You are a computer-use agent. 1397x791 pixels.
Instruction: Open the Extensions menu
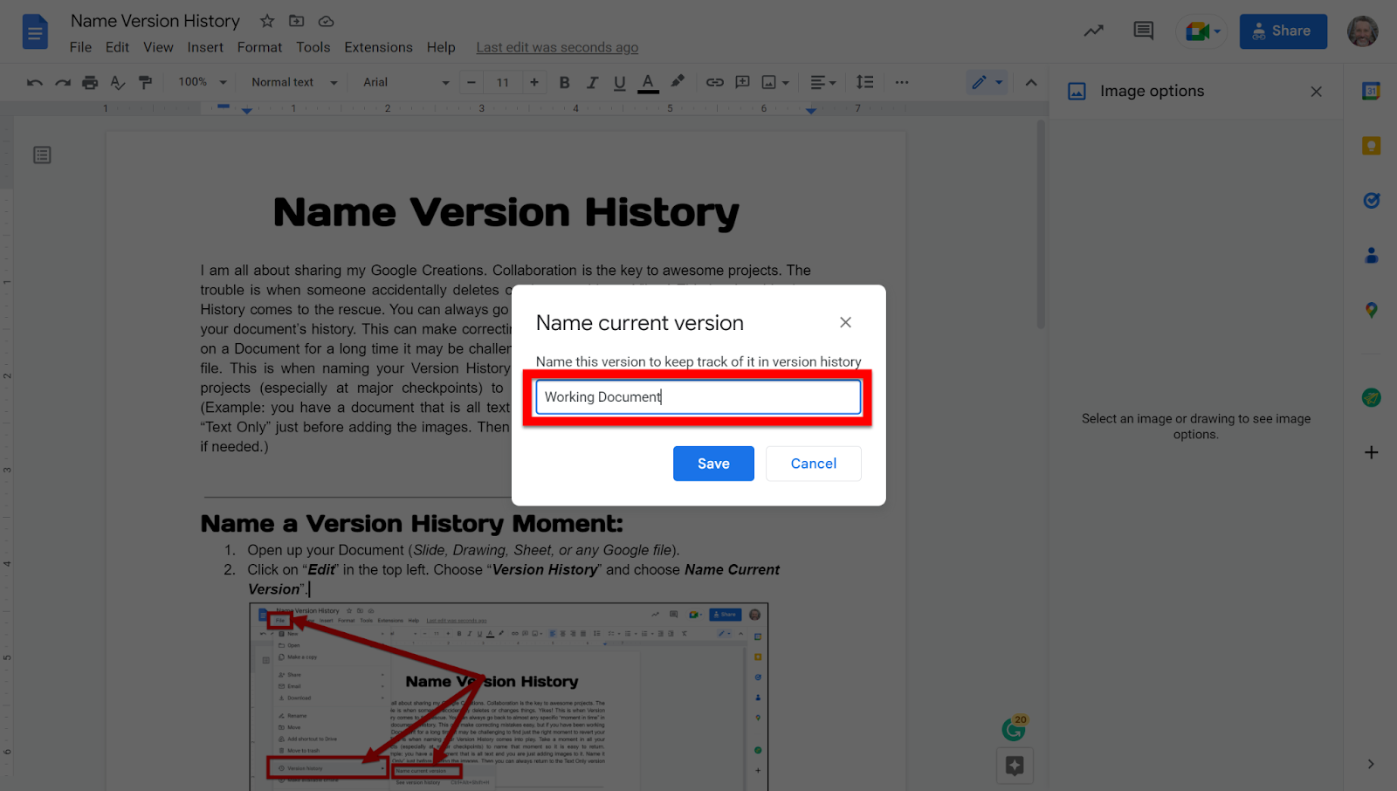point(378,47)
